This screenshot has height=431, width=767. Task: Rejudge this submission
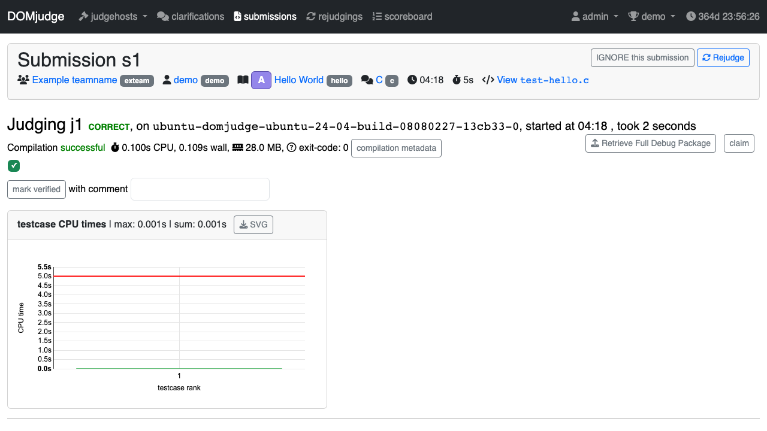(723, 57)
